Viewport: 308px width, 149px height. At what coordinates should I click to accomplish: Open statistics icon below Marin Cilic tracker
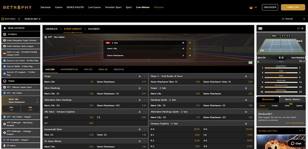(258, 61)
